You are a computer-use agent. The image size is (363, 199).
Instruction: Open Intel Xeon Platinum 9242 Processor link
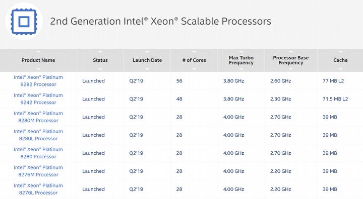click(38, 99)
